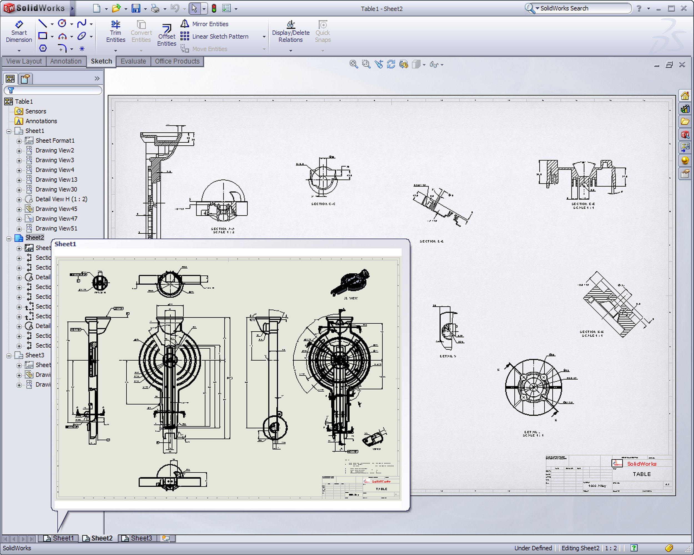
Task: Select the Offset Entities tool
Action: (x=166, y=36)
